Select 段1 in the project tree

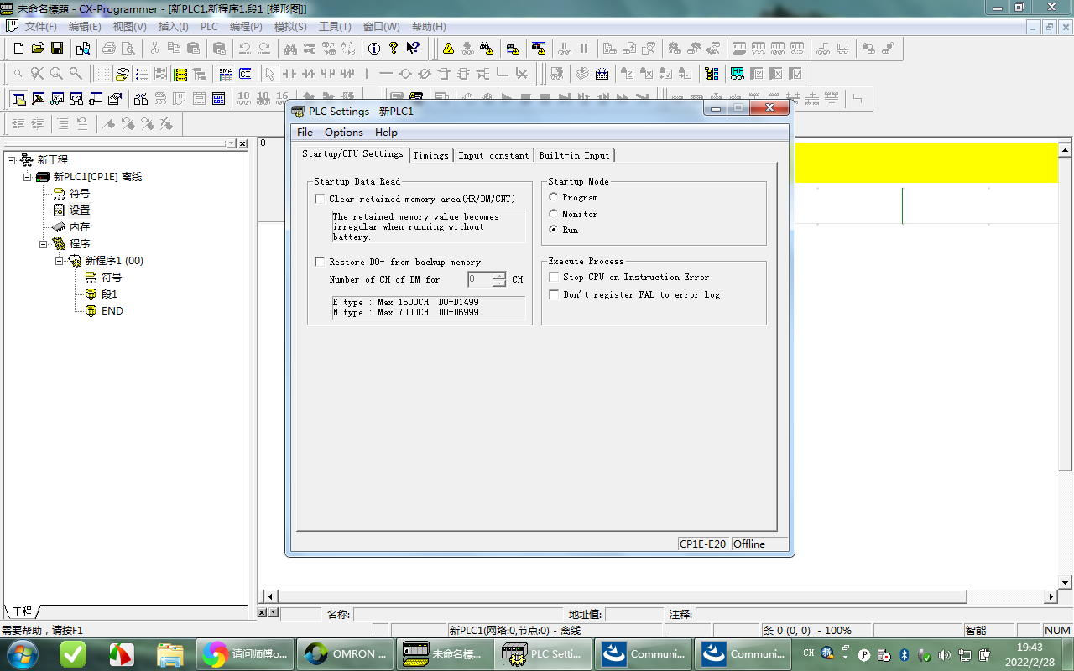coord(109,294)
